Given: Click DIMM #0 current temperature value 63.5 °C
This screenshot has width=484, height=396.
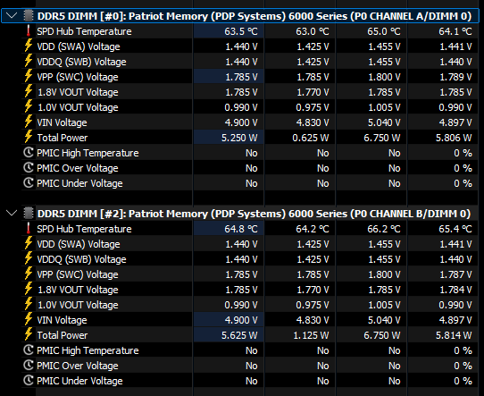Looking at the screenshot, I should 241,31.
